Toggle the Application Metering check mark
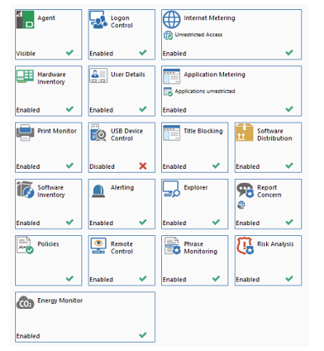This screenshot has width=324, height=351. [x=290, y=109]
